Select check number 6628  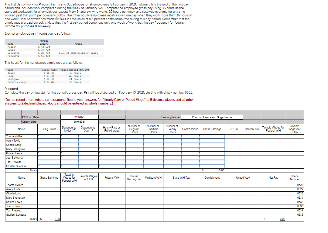pyautogui.click(x=300, y=185)
